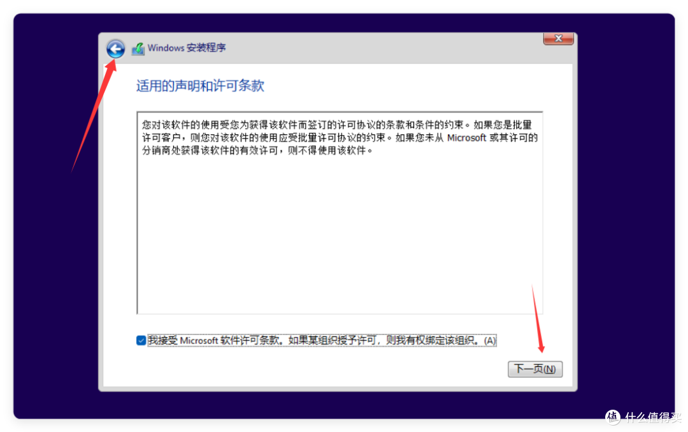Click inside the license terms text box
The height and width of the screenshot is (432, 688).
(340, 213)
